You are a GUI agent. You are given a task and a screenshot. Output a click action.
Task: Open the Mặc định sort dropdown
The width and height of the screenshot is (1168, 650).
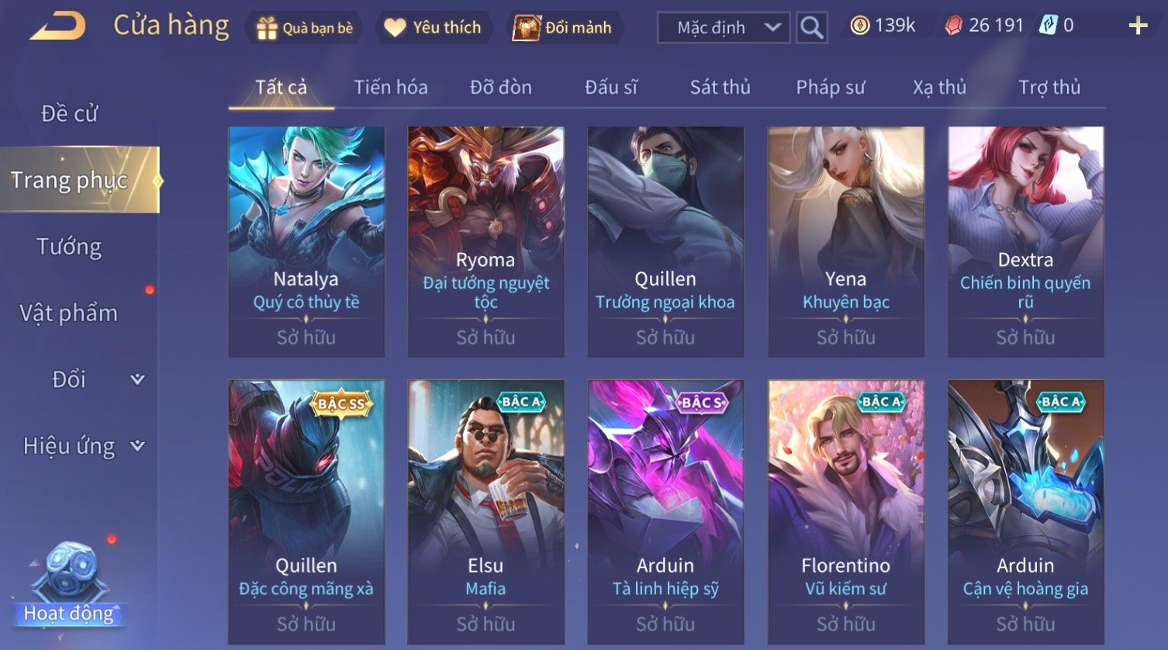723,28
